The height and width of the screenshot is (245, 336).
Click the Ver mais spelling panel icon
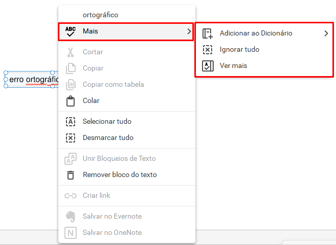click(x=208, y=66)
